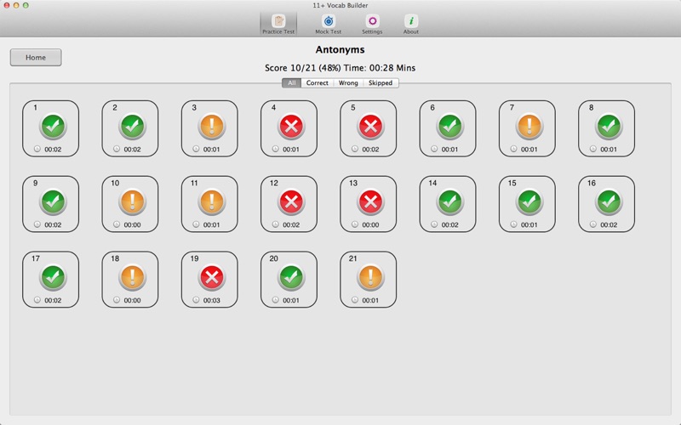Screen dimensions: 681x425
Task: Open question 1 green checkmark result
Action: (53, 126)
